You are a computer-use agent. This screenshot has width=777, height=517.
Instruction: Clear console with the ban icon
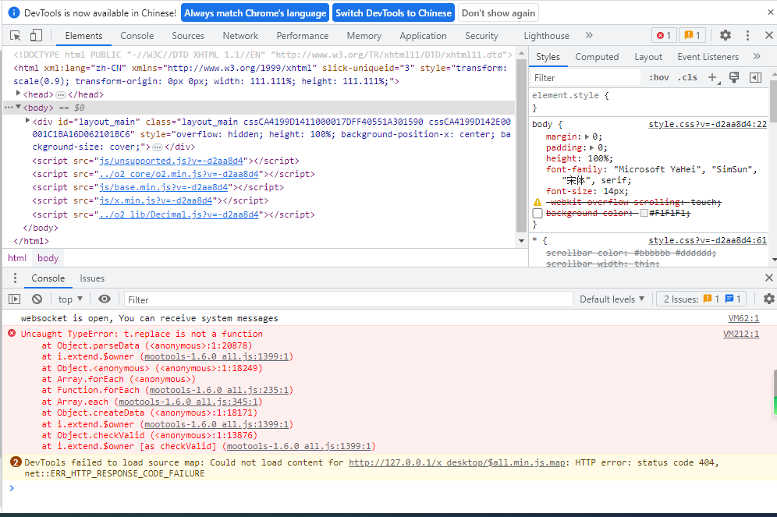(37, 299)
